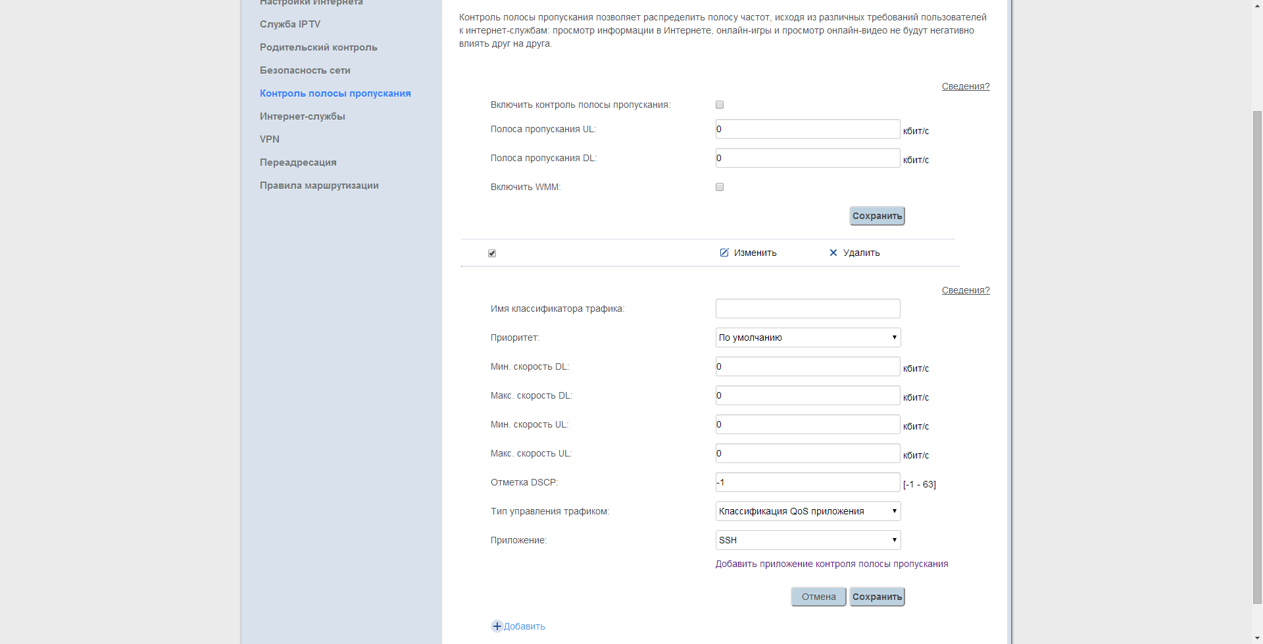1263x644 pixels.
Task: Click the scrollbar up arrow
Action: [1257, 5]
